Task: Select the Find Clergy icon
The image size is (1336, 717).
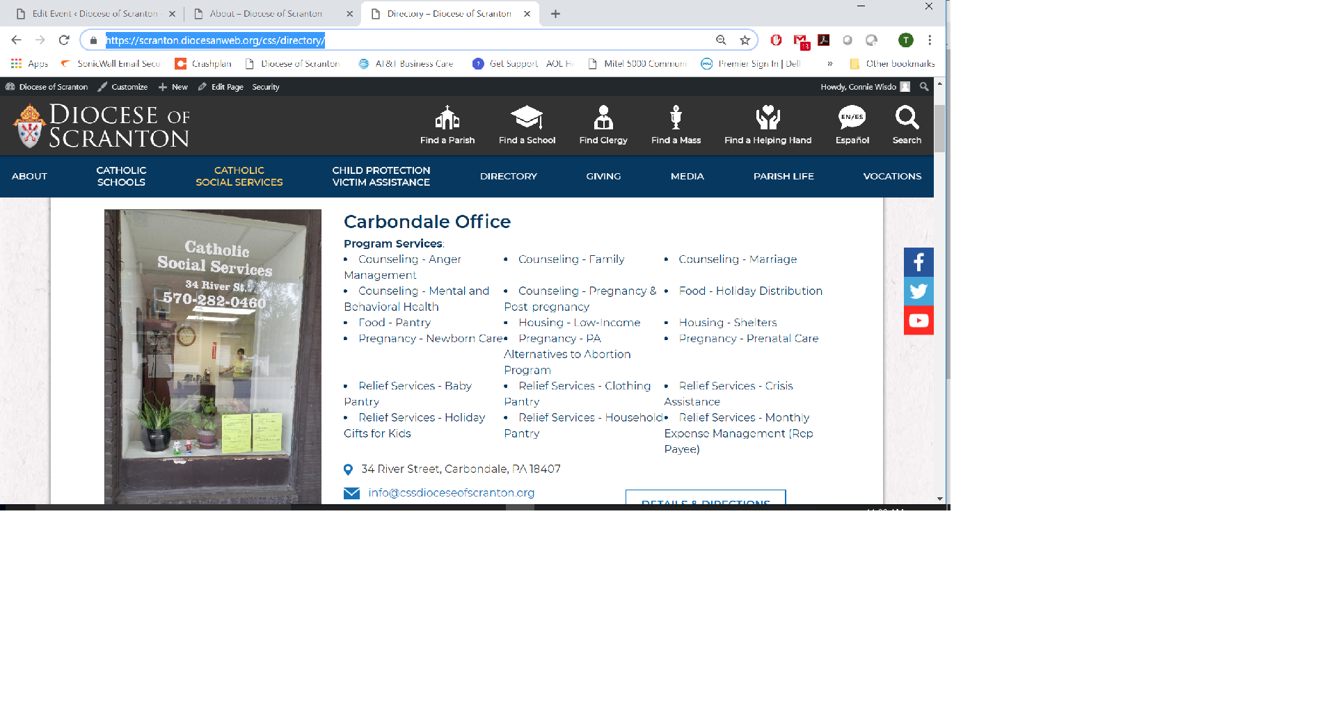Action: tap(603, 118)
